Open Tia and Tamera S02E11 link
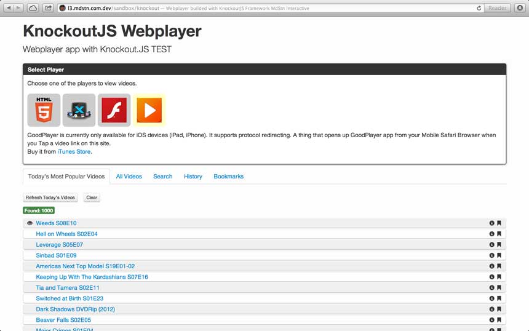 pos(68,288)
